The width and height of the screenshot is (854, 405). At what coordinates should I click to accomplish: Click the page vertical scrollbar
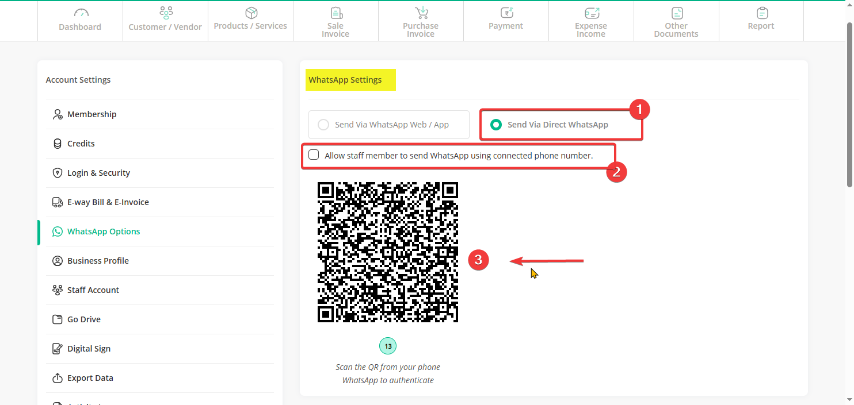click(849, 103)
